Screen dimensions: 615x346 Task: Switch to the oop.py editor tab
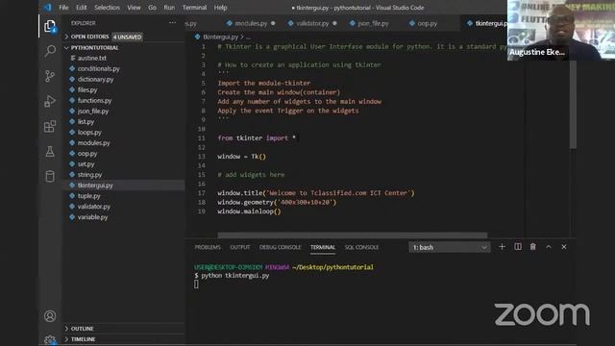coord(427,23)
